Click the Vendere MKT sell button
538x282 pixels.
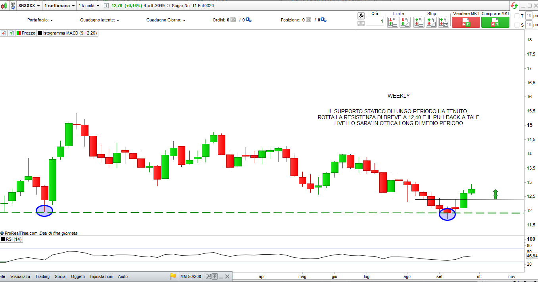point(466,22)
